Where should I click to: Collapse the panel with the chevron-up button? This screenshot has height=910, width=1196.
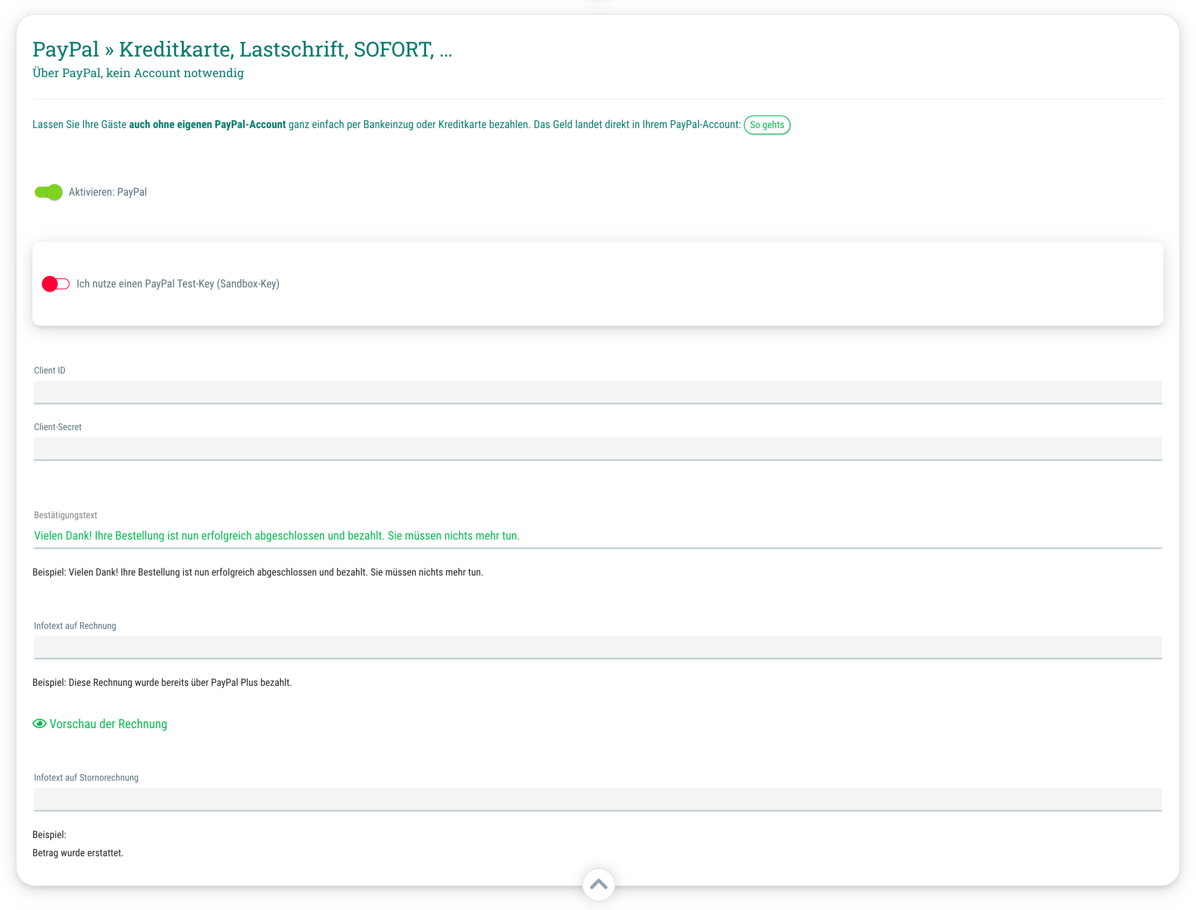click(598, 884)
